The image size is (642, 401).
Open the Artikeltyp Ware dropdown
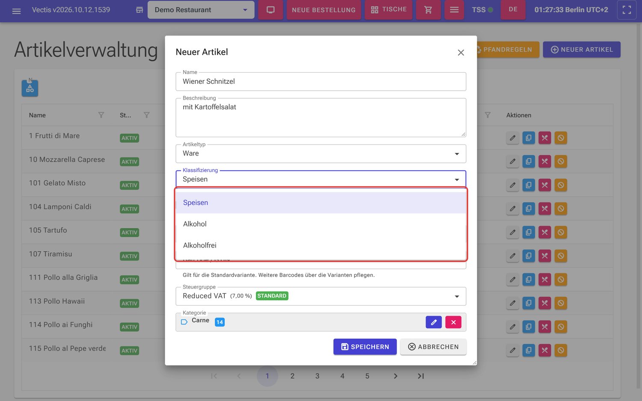pos(321,153)
